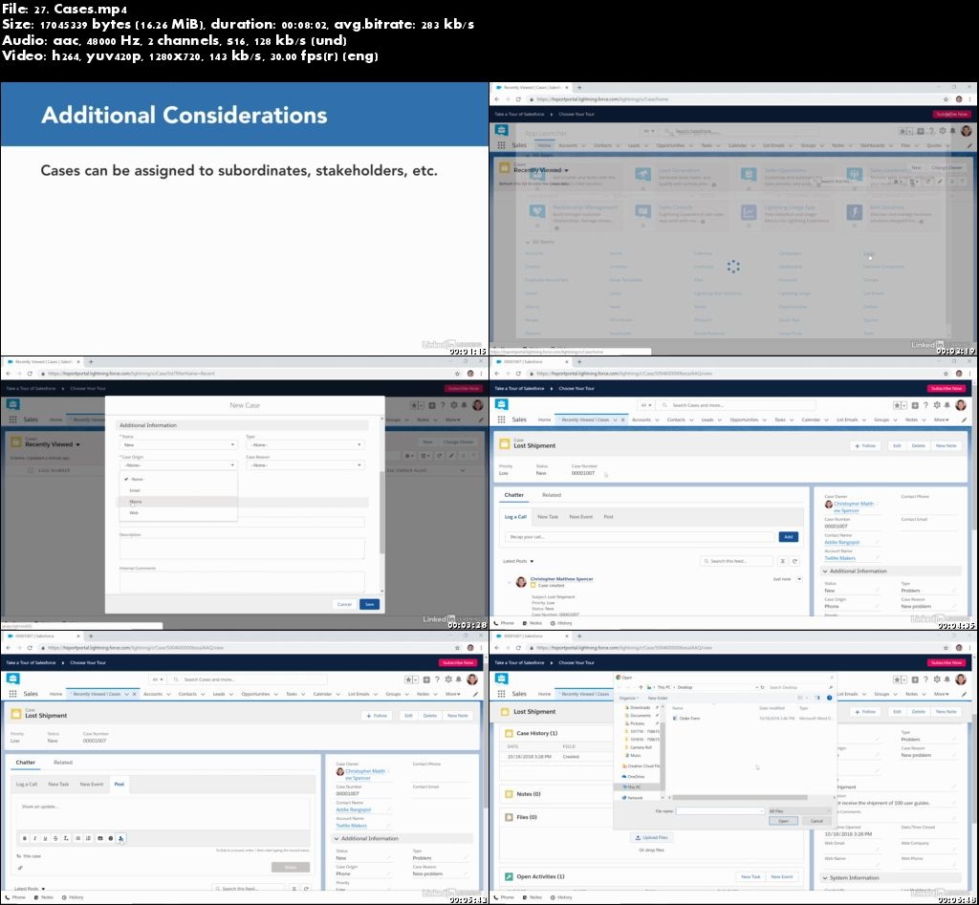Viewport: 979px width, 905px height.
Task: Click Cancel in the New Case dialog
Action: click(344, 604)
